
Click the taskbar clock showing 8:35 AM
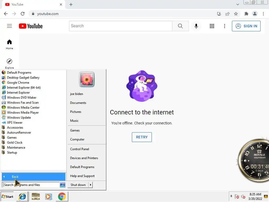click(255, 196)
